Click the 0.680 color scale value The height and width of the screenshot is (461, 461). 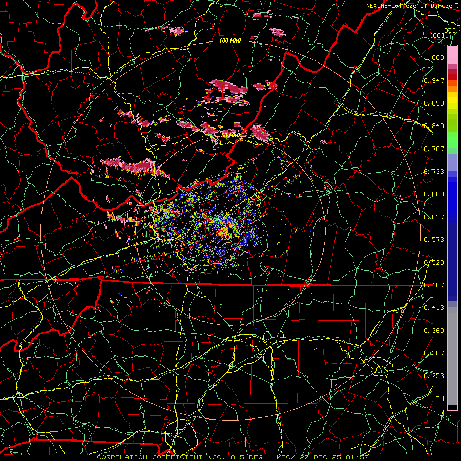(x=434, y=194)
